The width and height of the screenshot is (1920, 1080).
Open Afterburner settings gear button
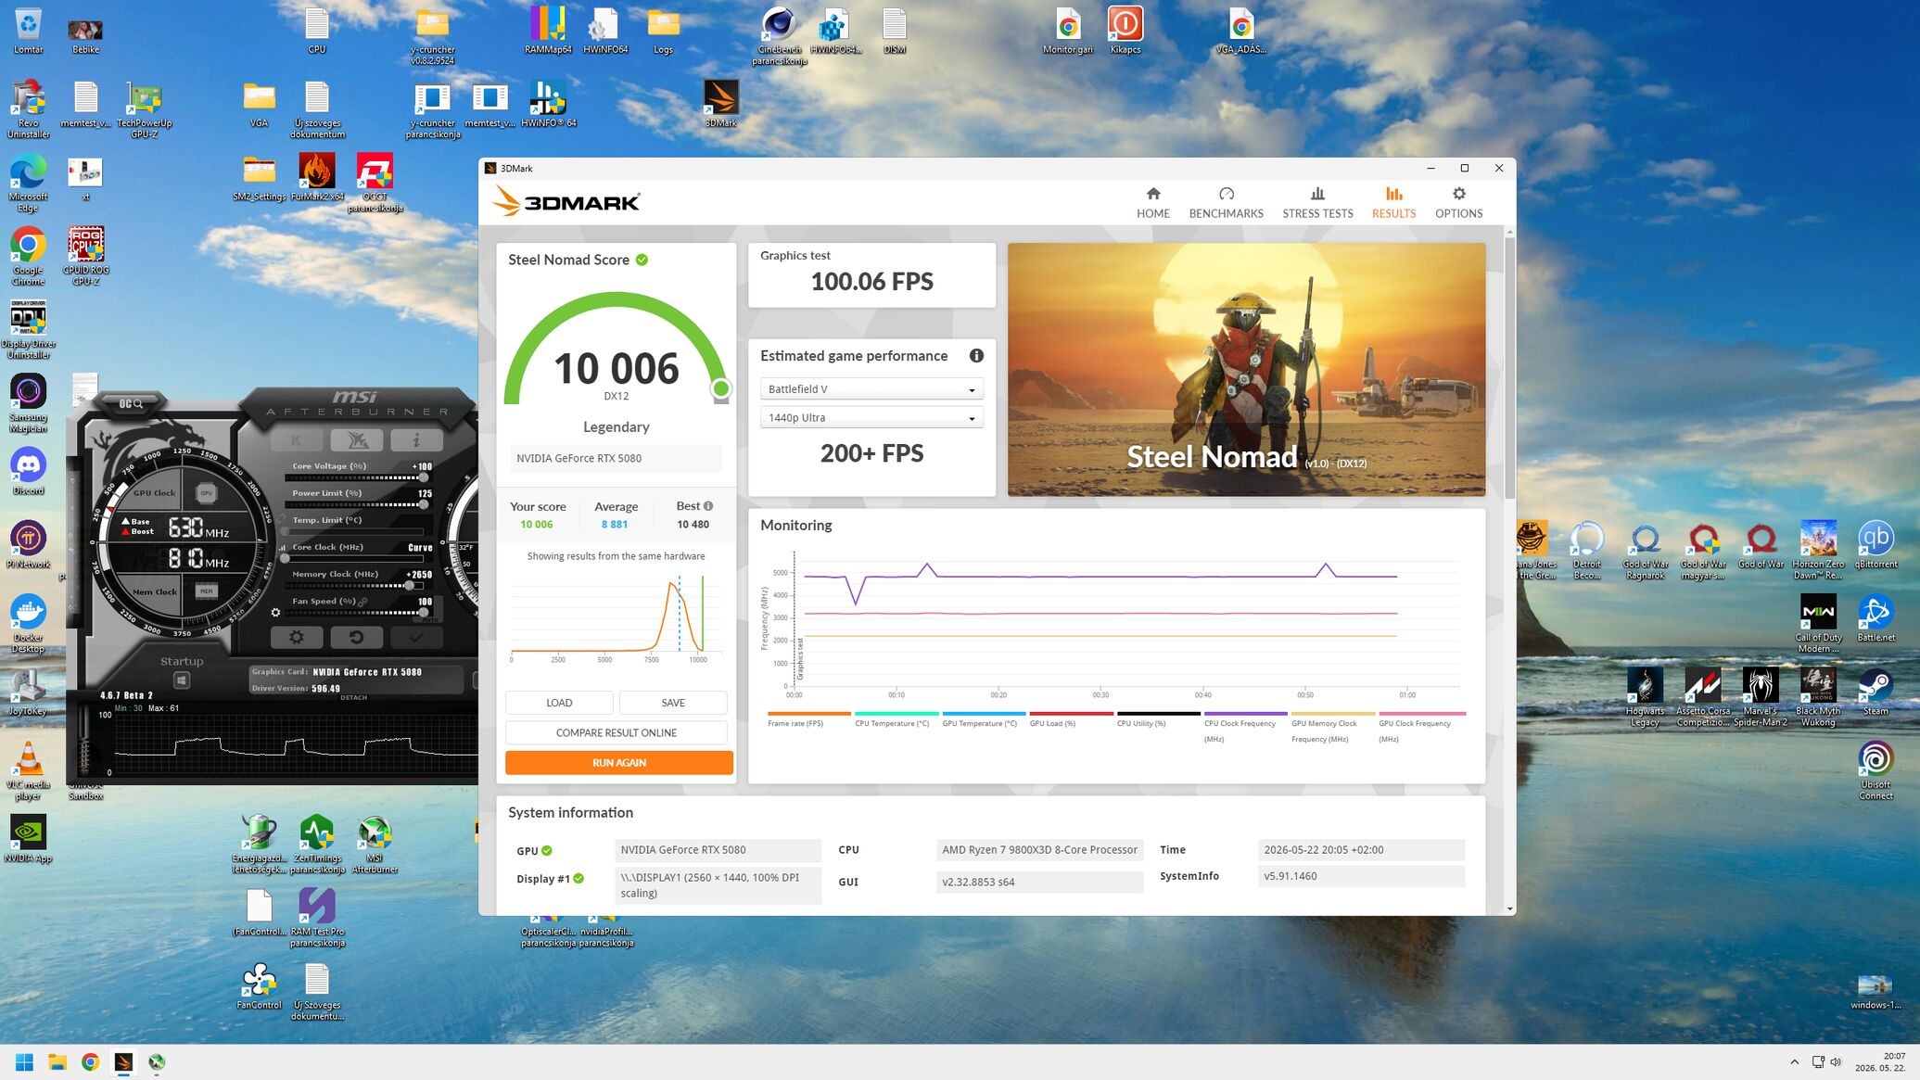(297, 637)
